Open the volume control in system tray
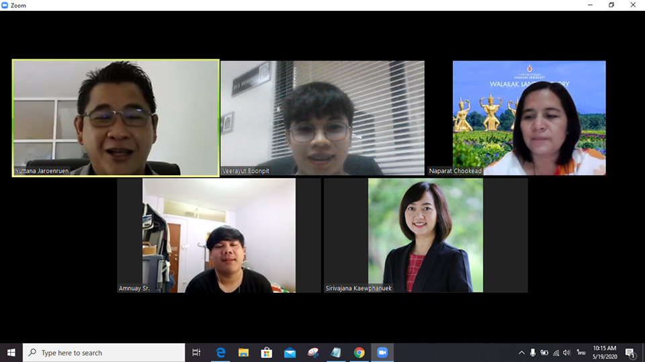645x362 pixels. tap(567, 353)
